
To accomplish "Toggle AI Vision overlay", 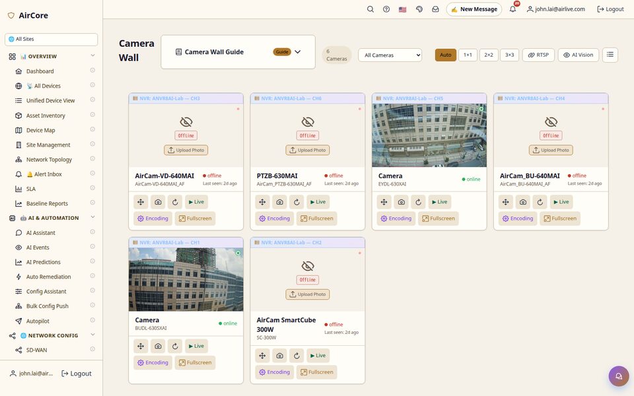I will coord(579,55).
